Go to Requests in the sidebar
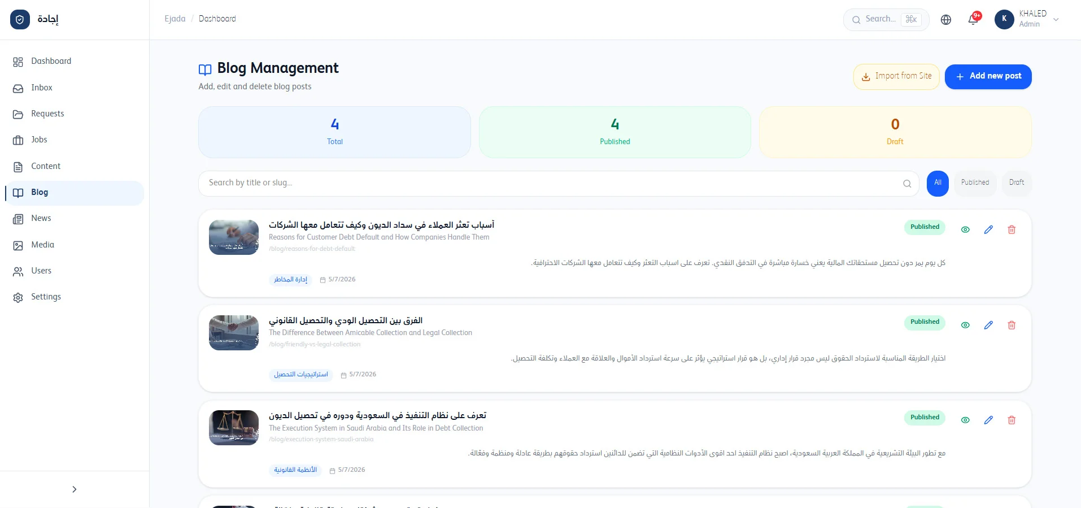 pos(75,114)
